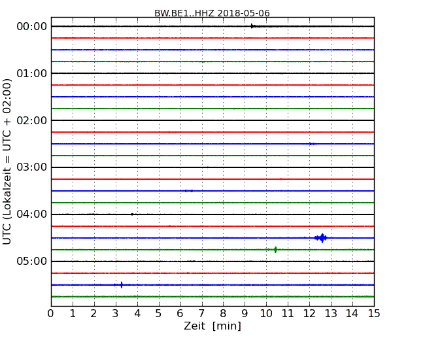Click the 04:00 time label

pos(32,214)
